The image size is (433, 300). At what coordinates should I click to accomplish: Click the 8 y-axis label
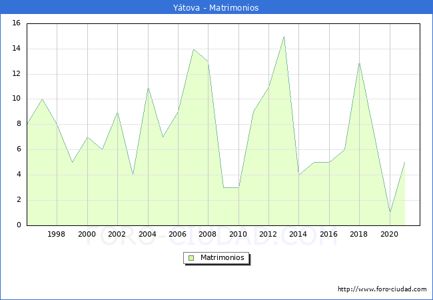click(19, 124)
